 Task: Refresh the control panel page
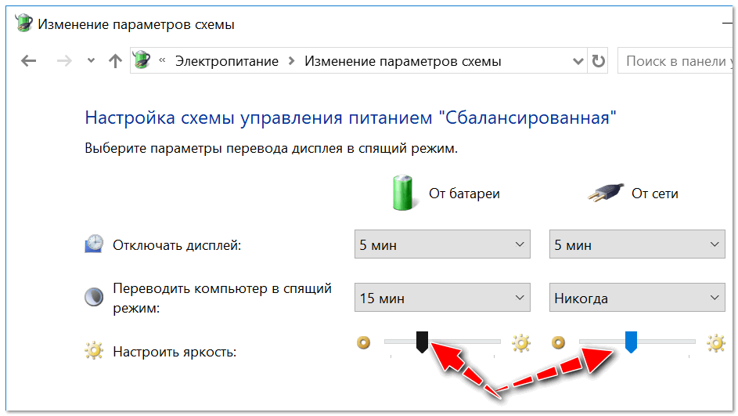point(599,61)
